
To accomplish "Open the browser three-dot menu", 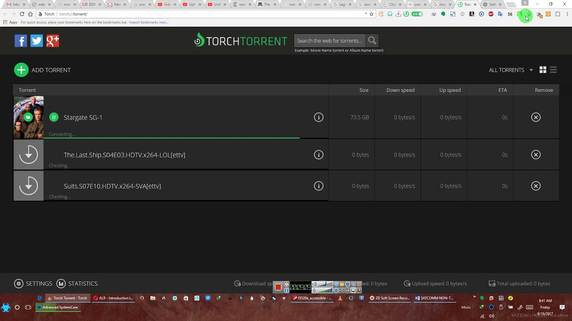I will click(x=567, y=14).
